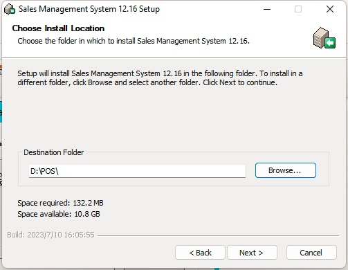
Task: Close the Sales Management System Setup dialog
Action: coord(330,9)
